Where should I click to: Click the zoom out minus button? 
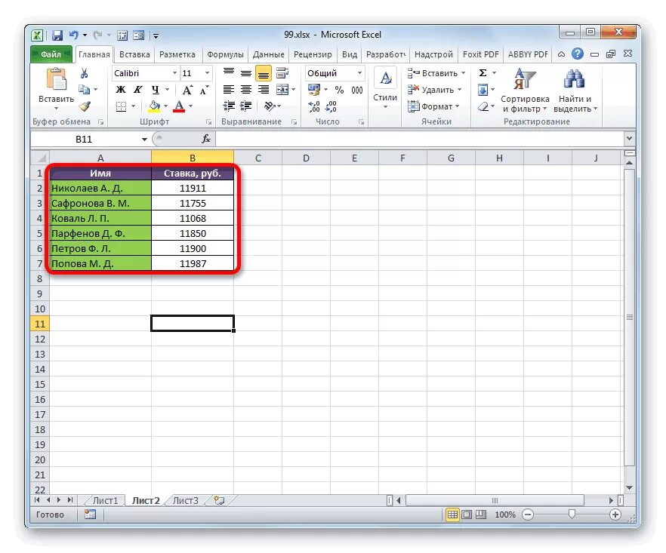click(528, 515)
